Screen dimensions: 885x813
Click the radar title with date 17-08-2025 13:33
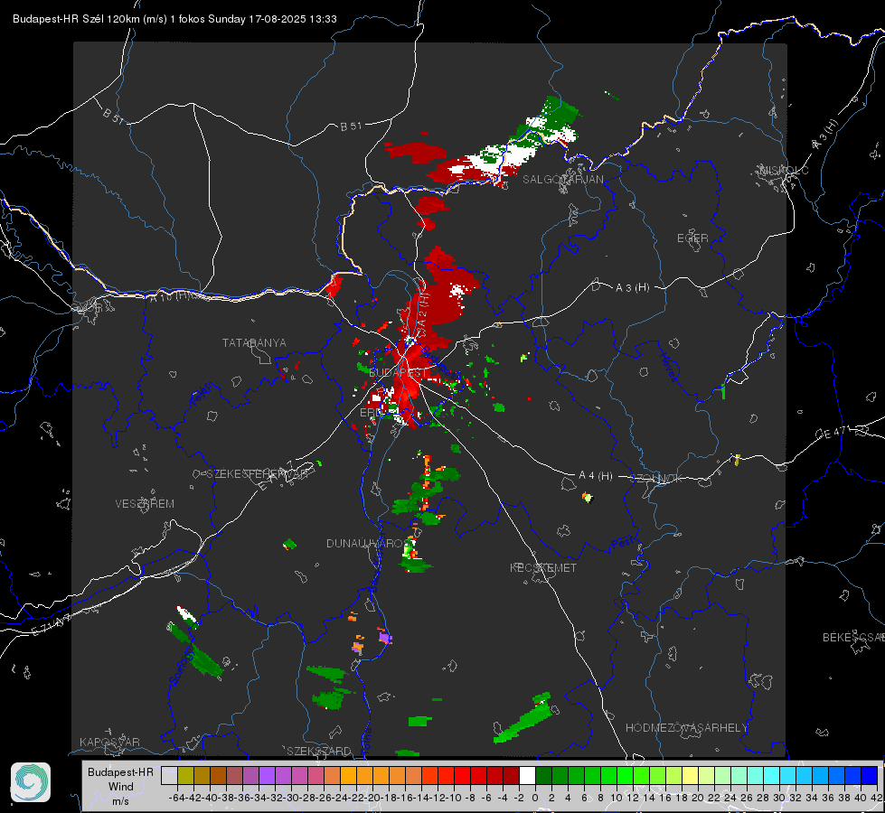pyautogui.click(x=175, y=19)
